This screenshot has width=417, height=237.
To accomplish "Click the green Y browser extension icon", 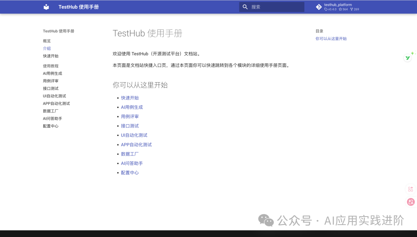I will pyautogui.click(x=408, y=58).
